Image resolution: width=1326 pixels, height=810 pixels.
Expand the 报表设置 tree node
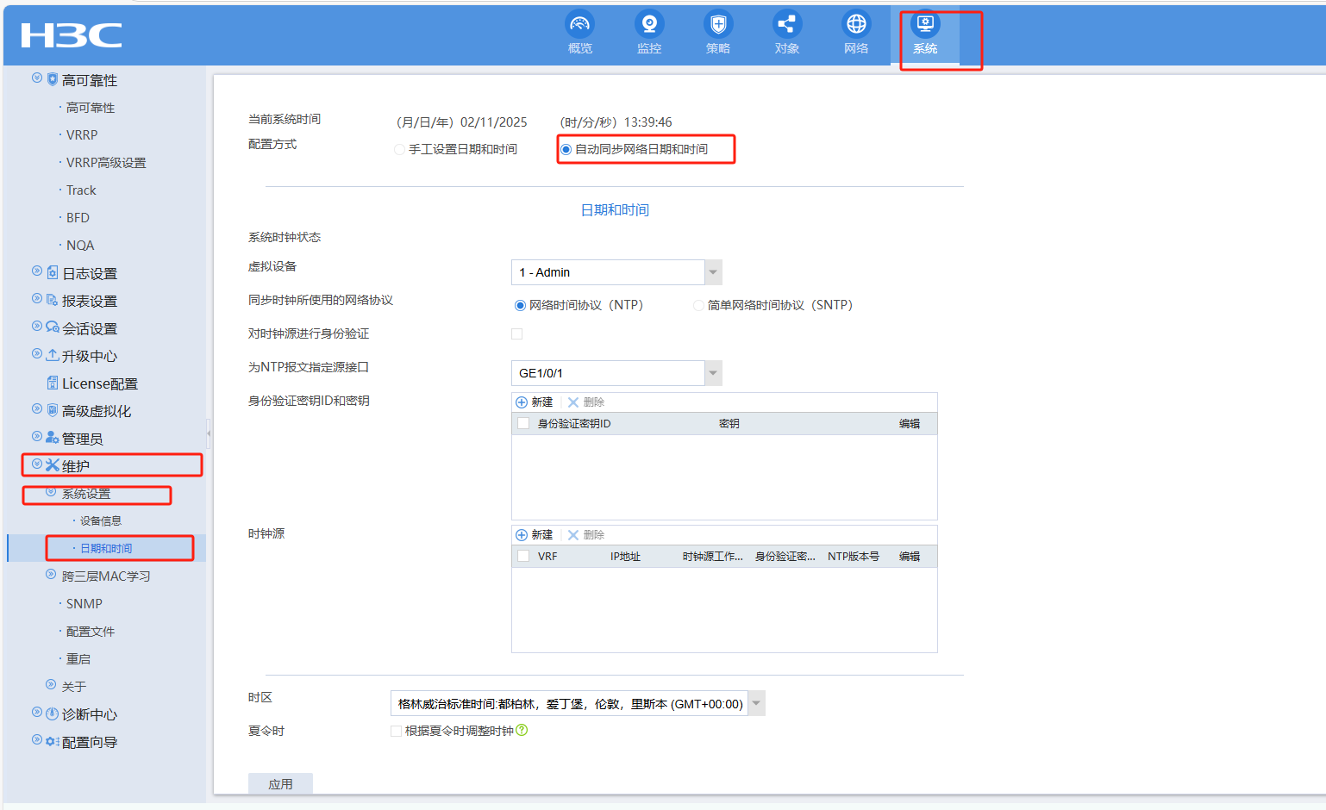tap(37, 298)
